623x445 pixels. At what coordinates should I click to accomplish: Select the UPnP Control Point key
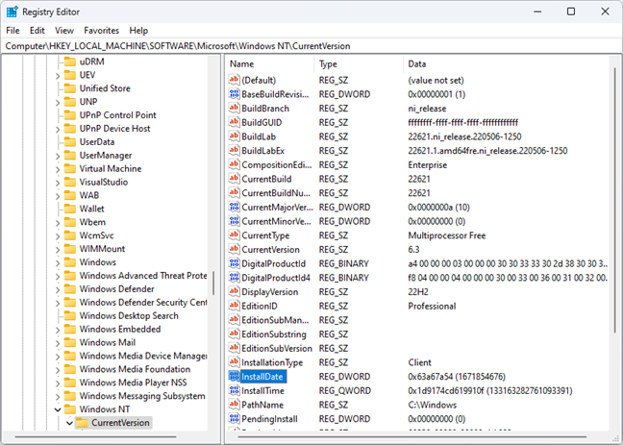coord(117,115)
